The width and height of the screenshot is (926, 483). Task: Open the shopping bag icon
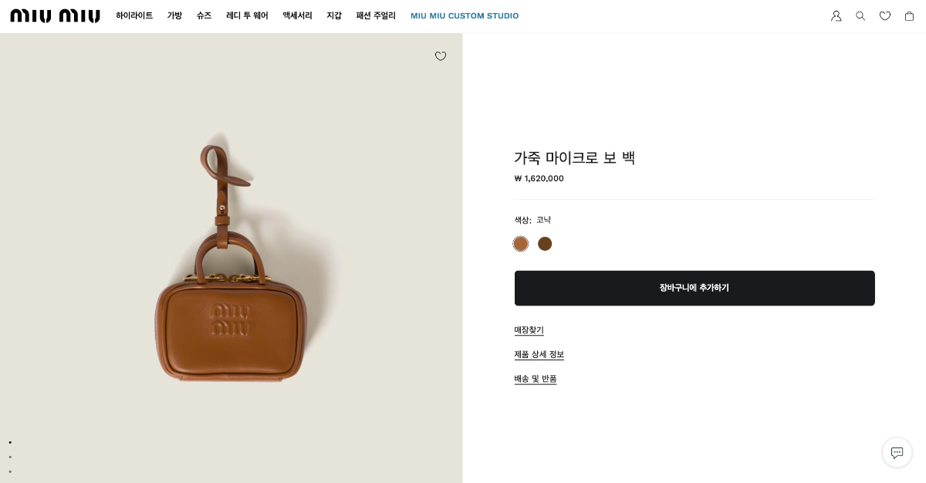point(909,16)
